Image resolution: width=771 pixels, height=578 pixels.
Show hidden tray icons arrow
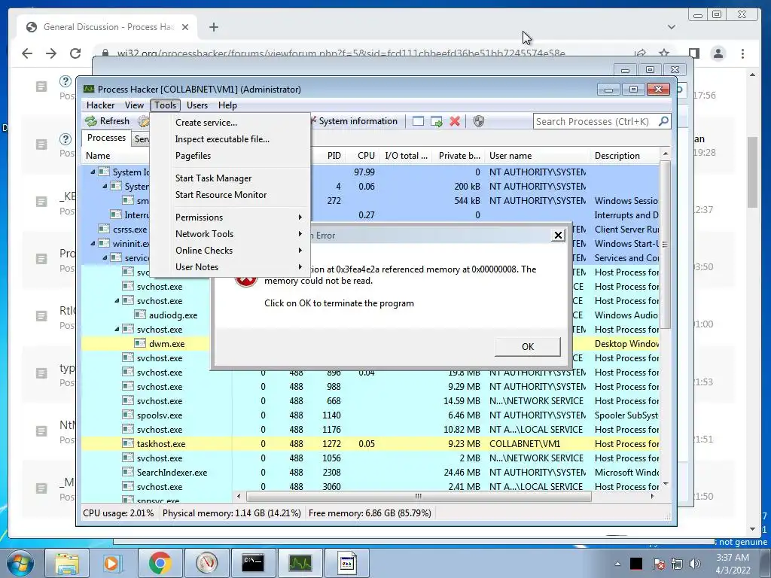pos(617,564)
